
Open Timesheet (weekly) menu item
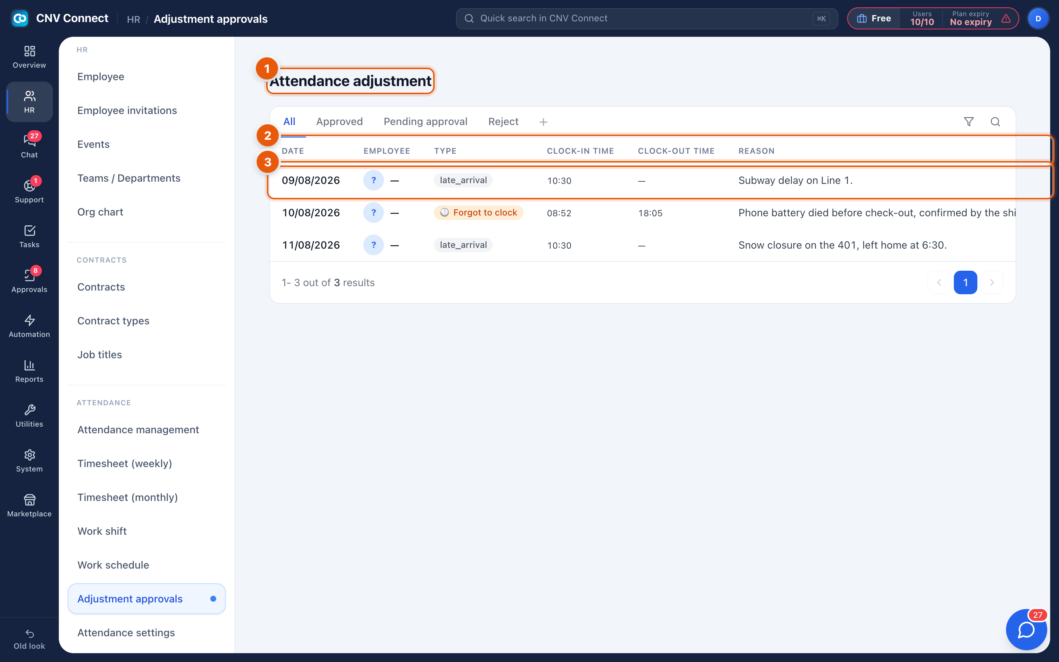pyautogui.click(x=147, y=464)
